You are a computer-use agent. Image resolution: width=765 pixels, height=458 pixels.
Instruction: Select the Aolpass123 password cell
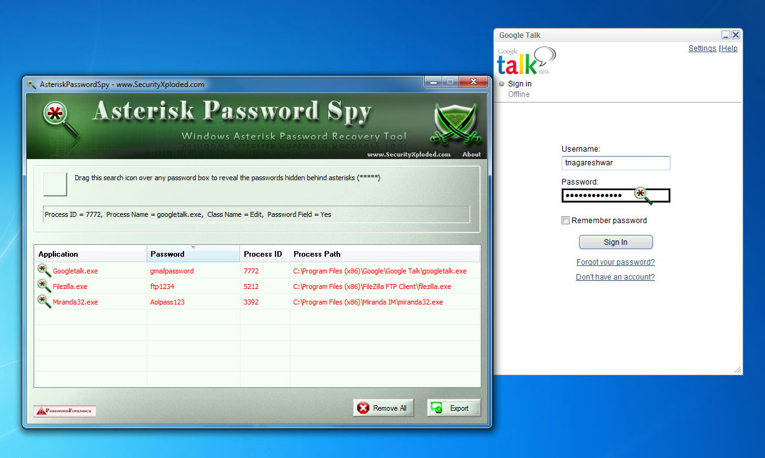point(167,302)
